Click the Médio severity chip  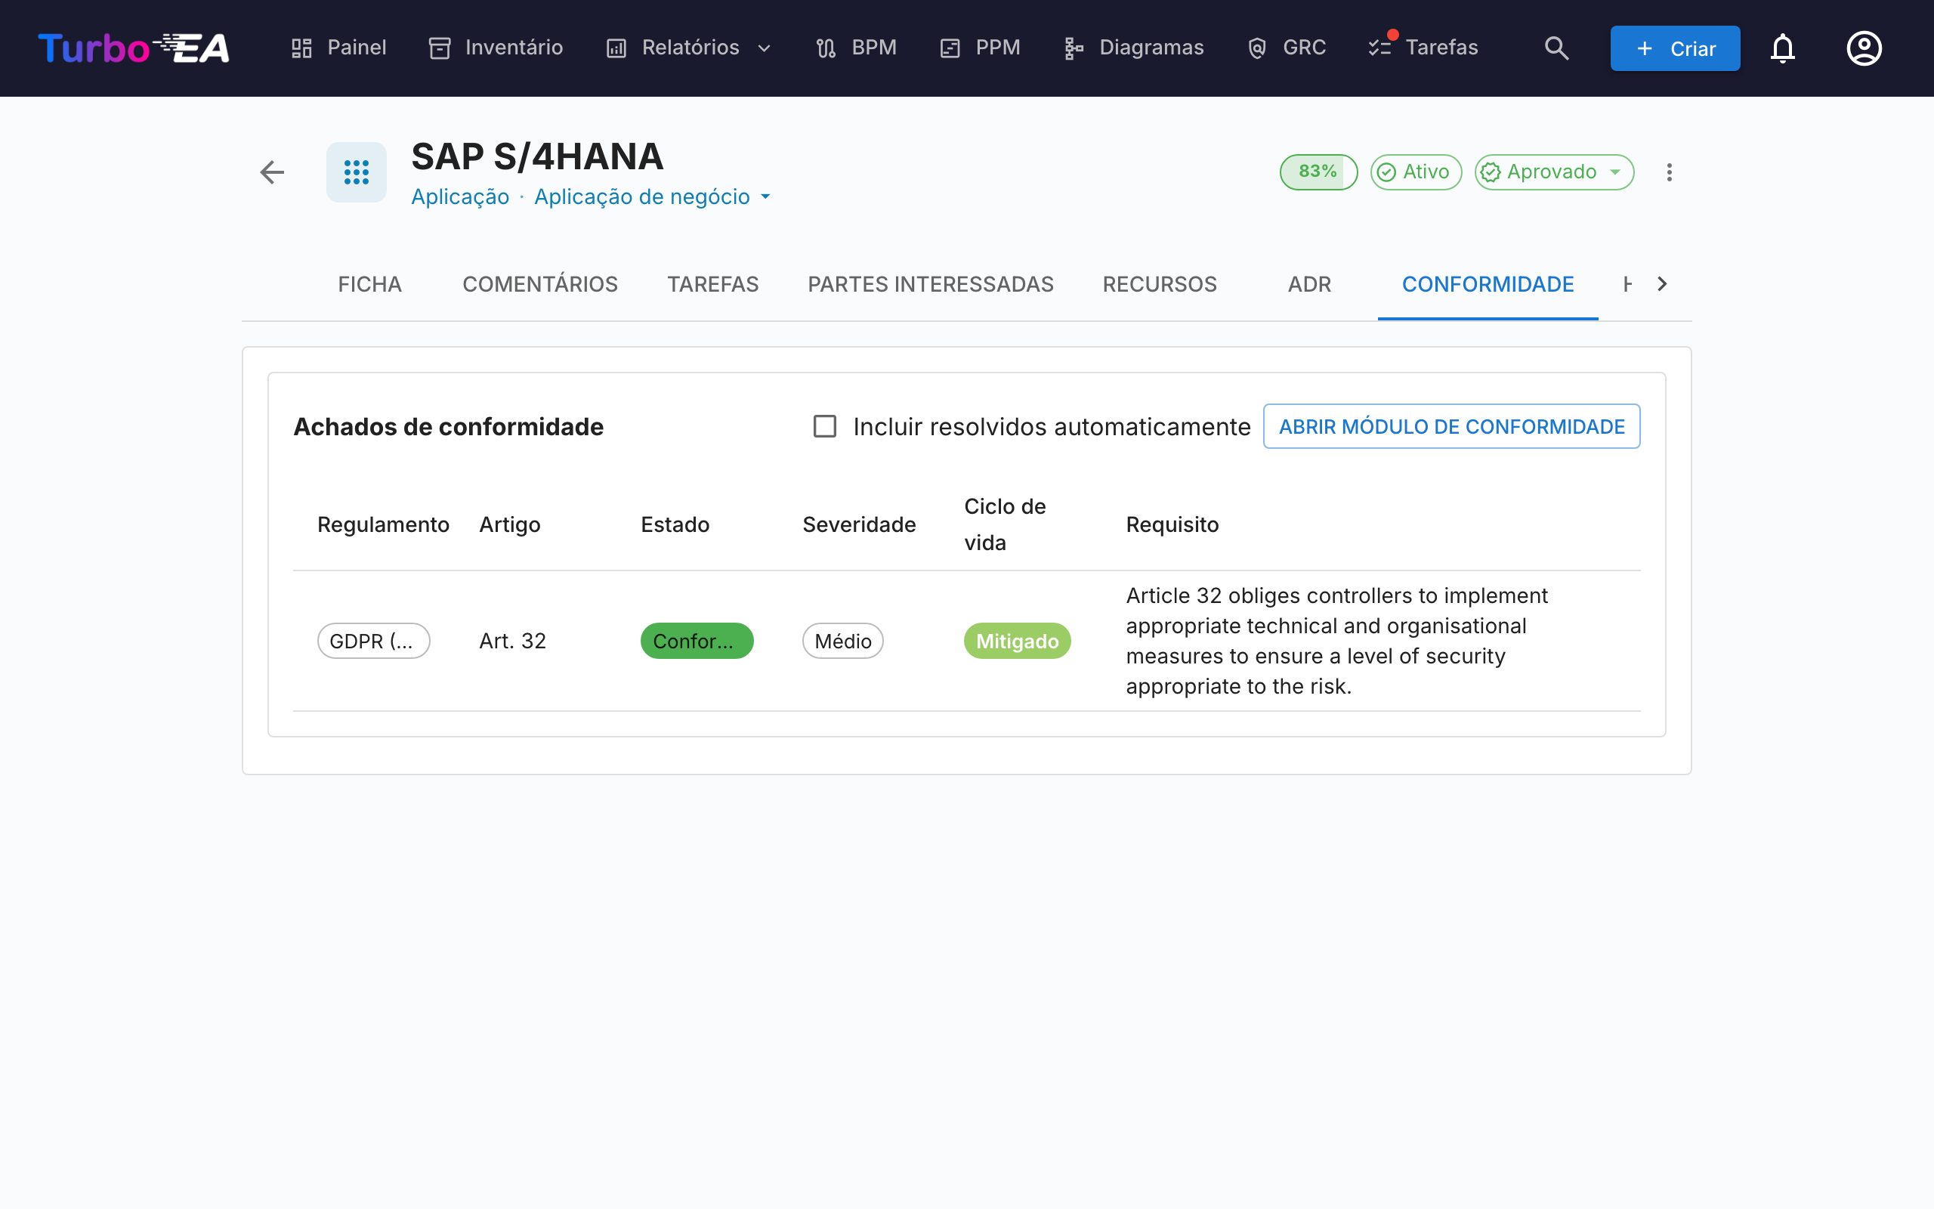click(x=842, y=641)
